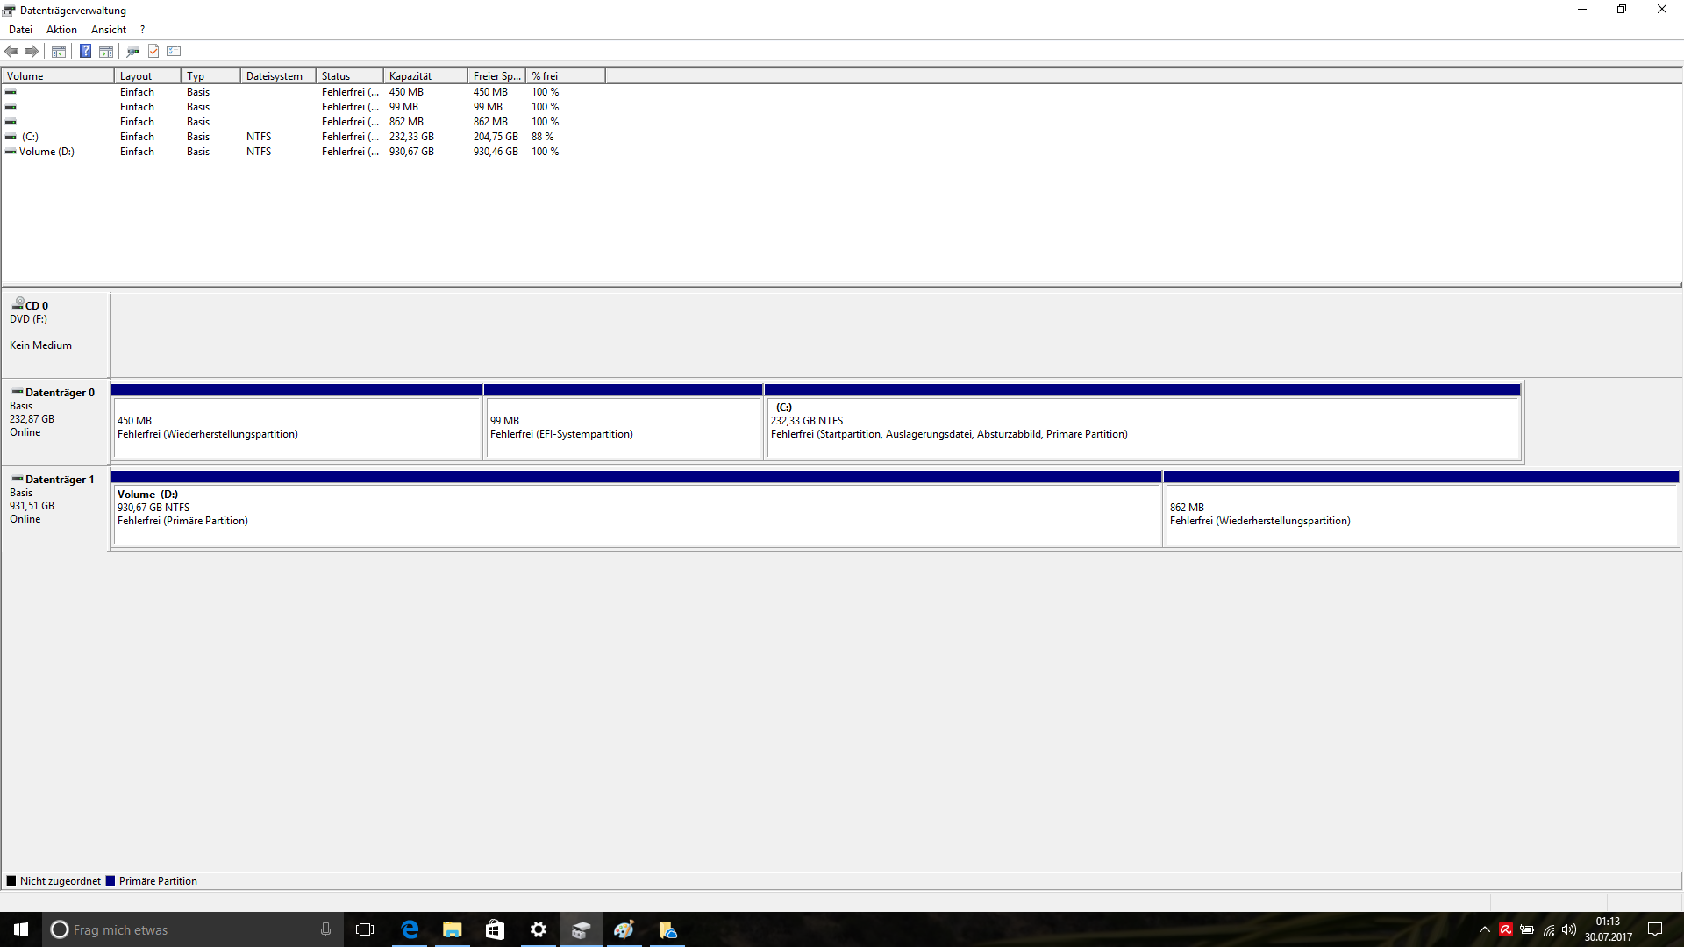This screenshot has height=947, width=1684.
Task: Click the Forward arrow toolbar icon
Action: [32, 52]
